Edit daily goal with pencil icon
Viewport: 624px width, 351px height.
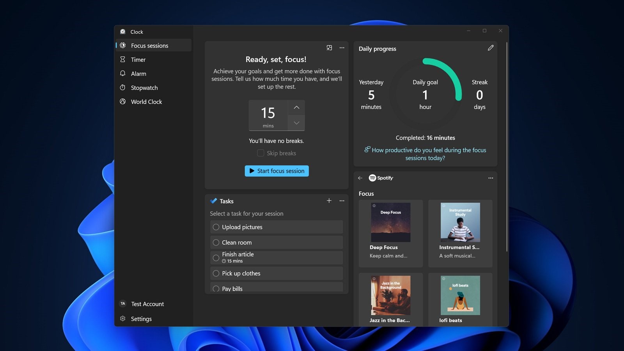[x=491, y=48]
